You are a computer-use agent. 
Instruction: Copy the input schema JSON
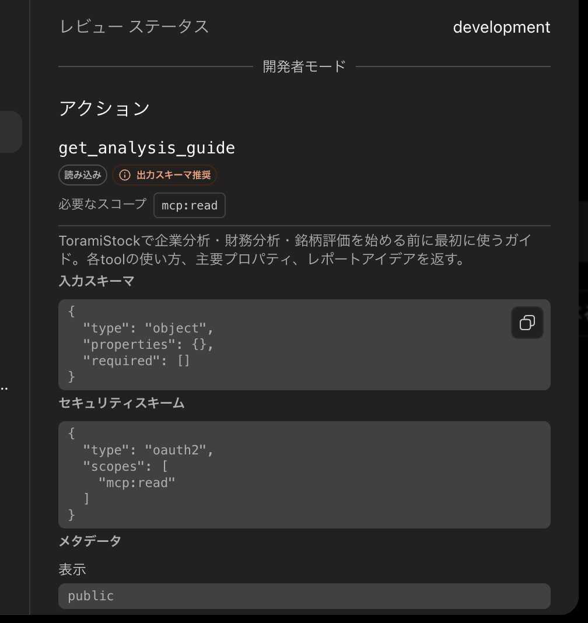527,323
